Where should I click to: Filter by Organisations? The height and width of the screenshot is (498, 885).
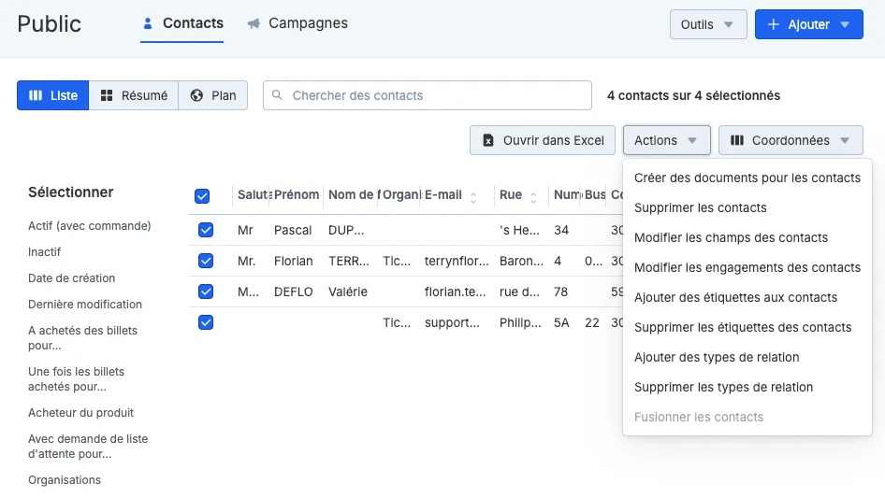pyautogui.click(x=65, y=480)
